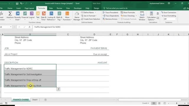Open the Solutions Off combo box
This screenshot has width=189, height=106.
pos(170,19)
